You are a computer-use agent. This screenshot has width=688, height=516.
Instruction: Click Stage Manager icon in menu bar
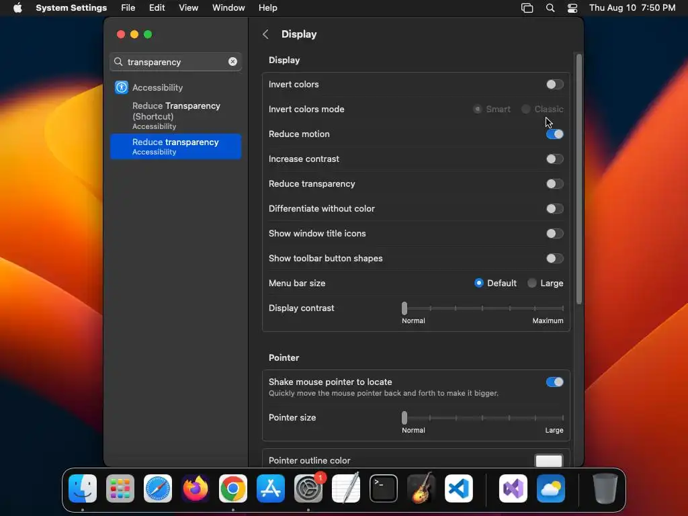[x=527, y=8]
